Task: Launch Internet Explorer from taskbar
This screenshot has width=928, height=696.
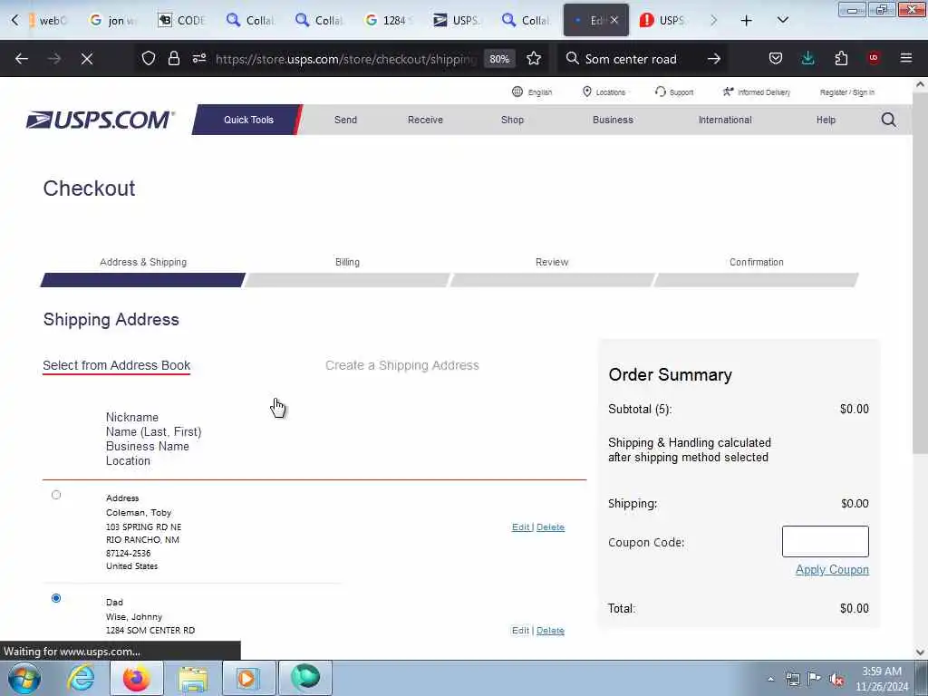Action: [81, 678]
